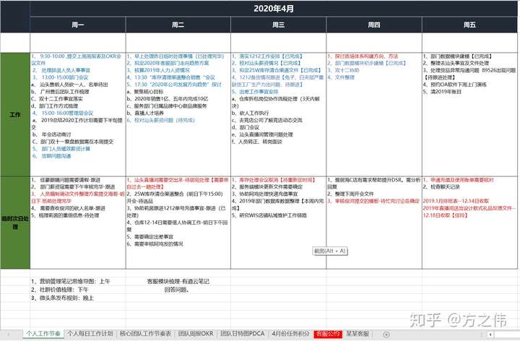Open the 核心团队工作节奏表 sheet tab

[x=145, y=334]
